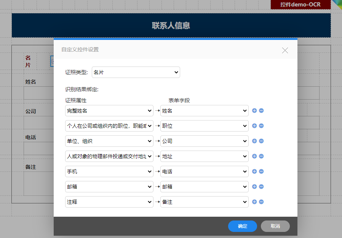342x238 pixels.
Task: Click the 备注 label in background form
Action: coord(30,167)
